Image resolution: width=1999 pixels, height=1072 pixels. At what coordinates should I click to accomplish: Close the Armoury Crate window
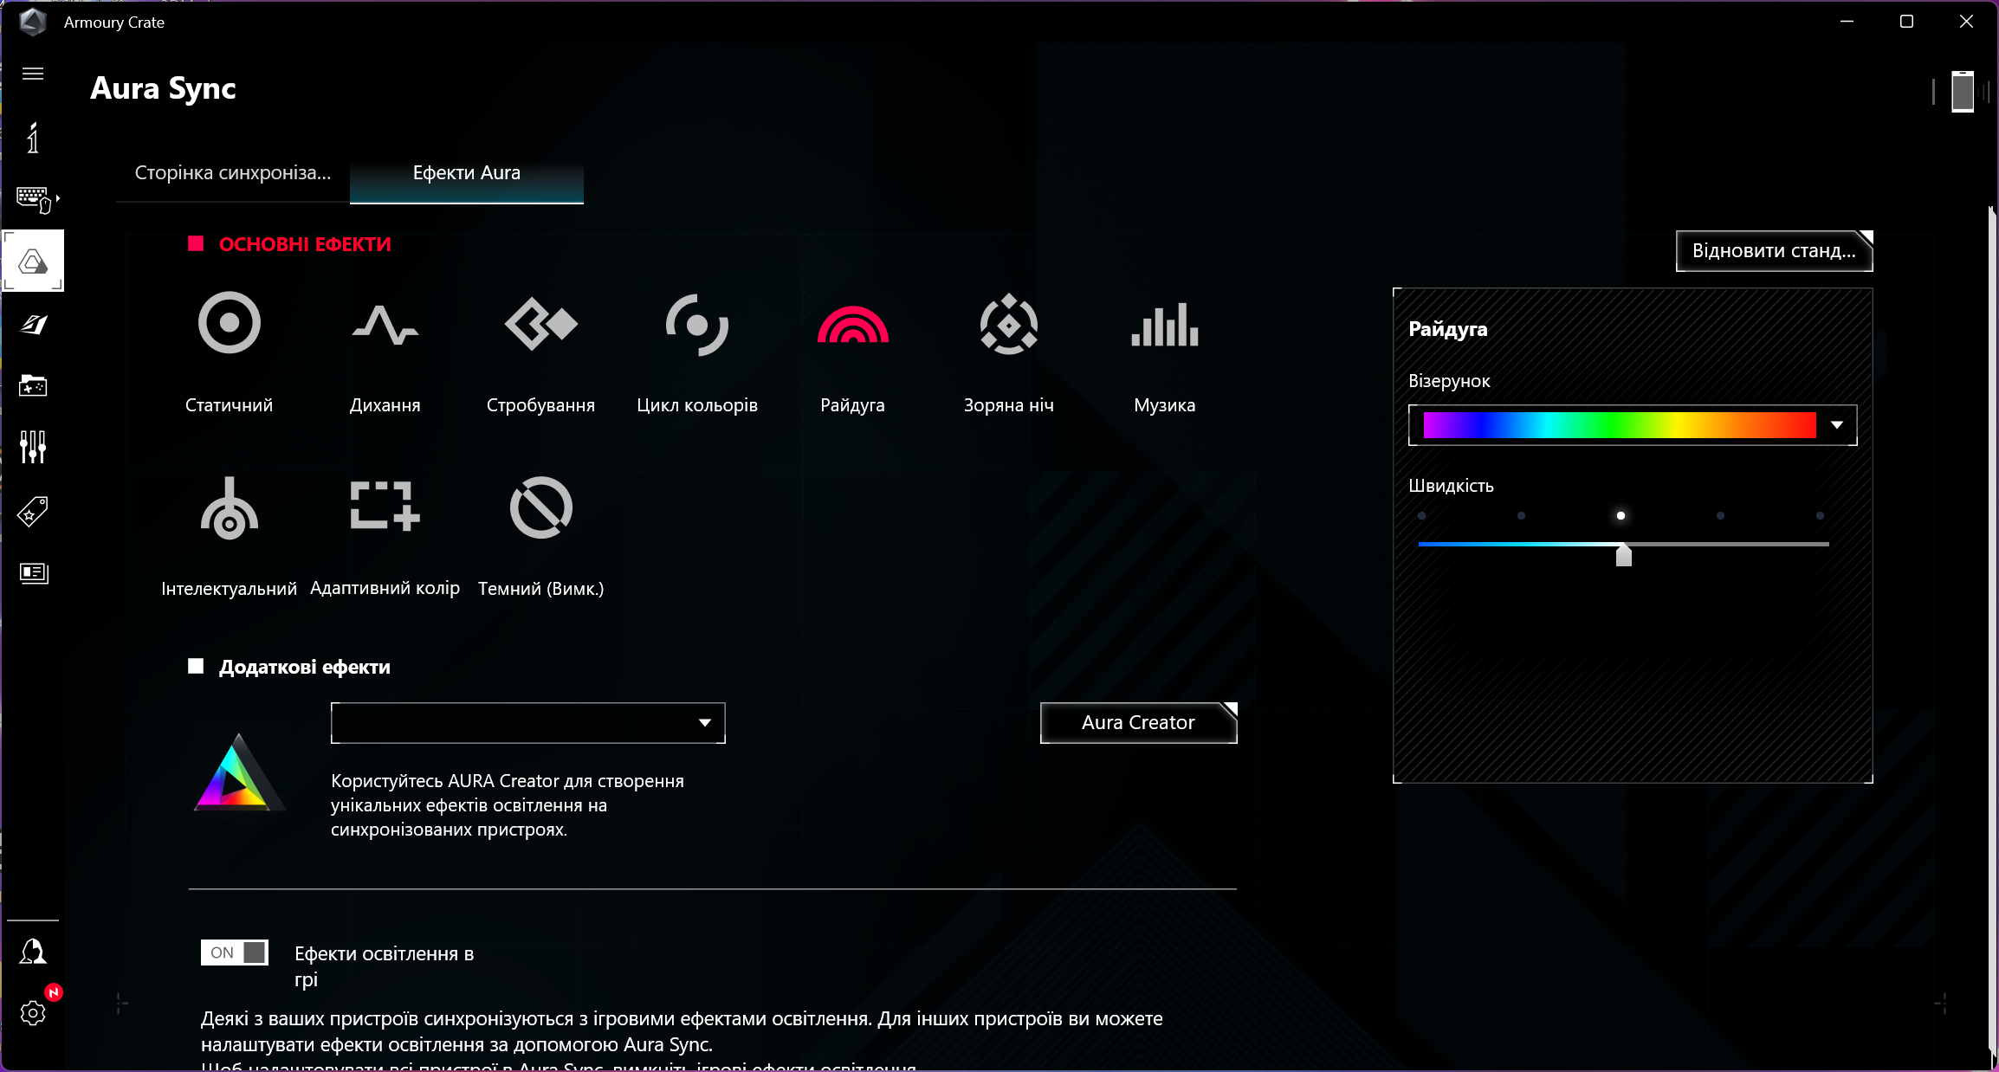1966,22
